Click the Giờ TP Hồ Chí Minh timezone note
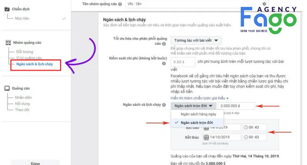The height and width of the screenshot is (165, 307). 215,144
